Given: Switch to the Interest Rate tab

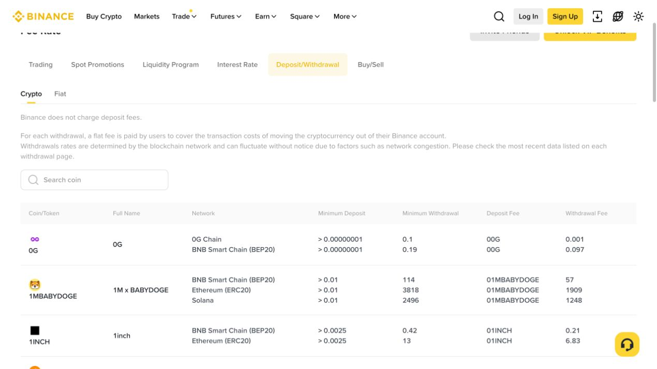Looking at the screenshot, I should click(237, 65).
